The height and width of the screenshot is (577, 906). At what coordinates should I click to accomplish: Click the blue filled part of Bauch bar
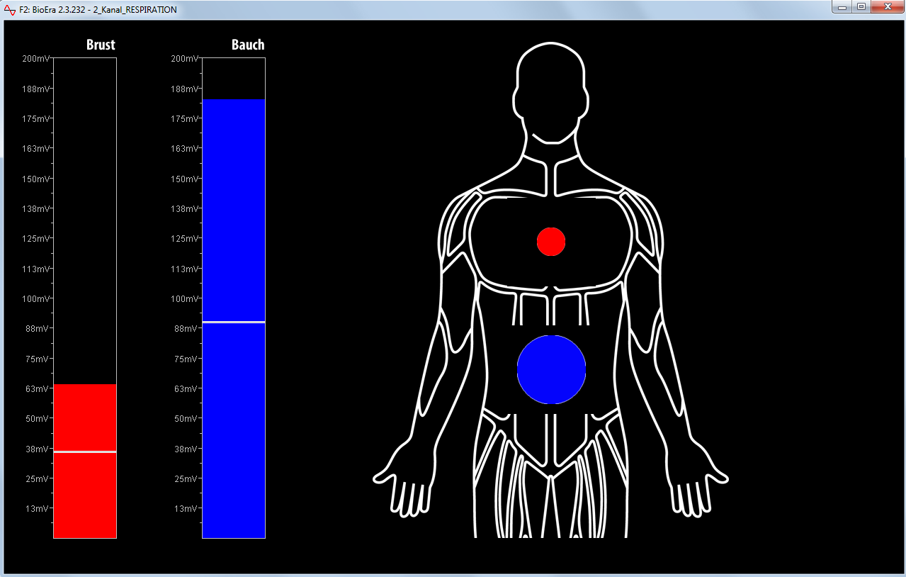click(234, 213)
